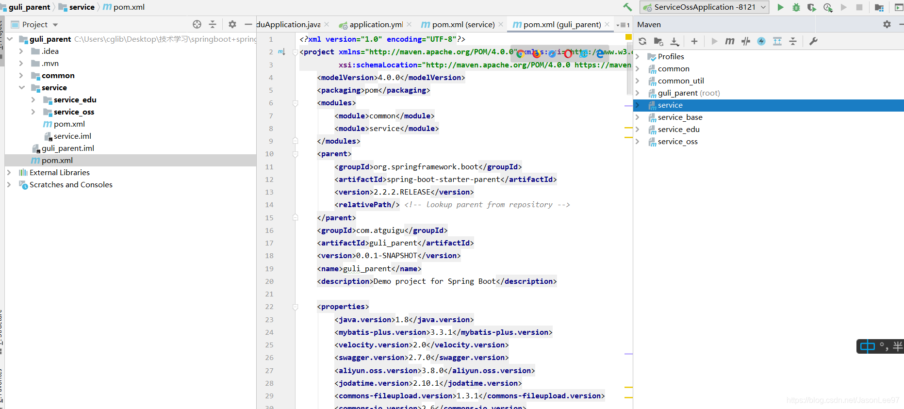Run ServiceOssApplication with green play button
Screen dimensions: 904x409
coord(780,7)
